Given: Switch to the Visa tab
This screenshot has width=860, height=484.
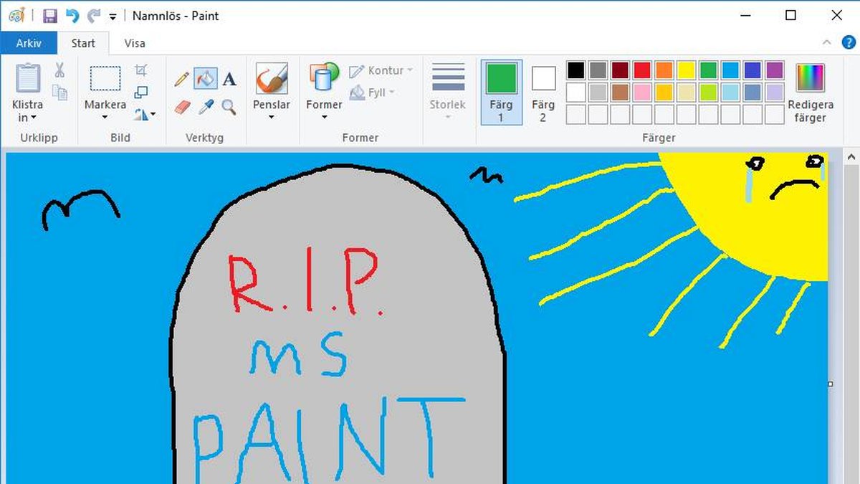Looking at the screenshot, I should 135,43.
